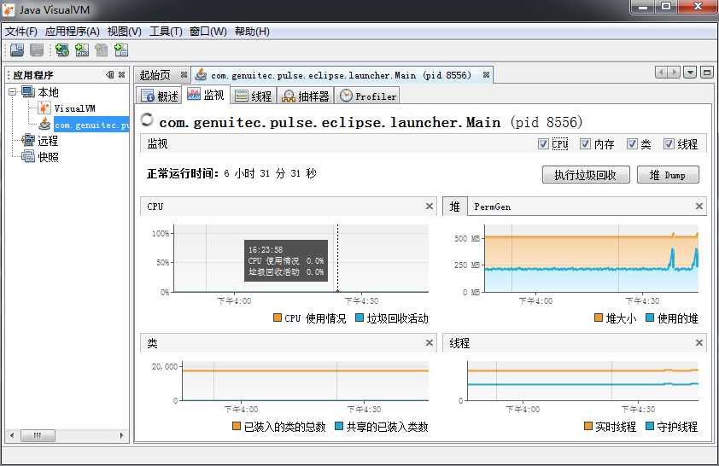Screen dimensions: 719x466
Task: Close the com.genuitec launcher Main tab
Action: click(x=486, y=75)
